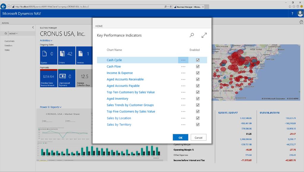Open Vendors in the navigation pane
The height and width of the screenshot is (172, 304).
point(8,46)
